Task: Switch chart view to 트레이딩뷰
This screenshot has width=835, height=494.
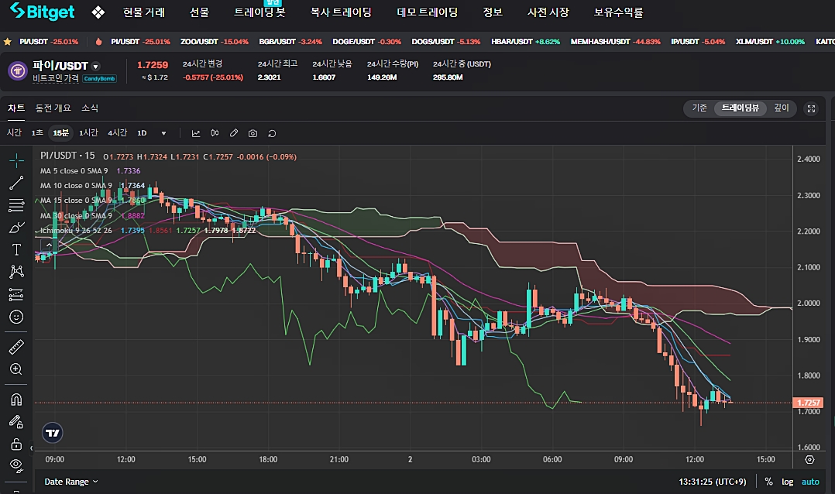Action: (741, 108)
